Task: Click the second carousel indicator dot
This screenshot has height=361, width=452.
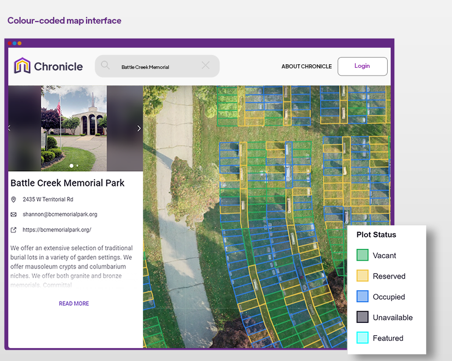Action: 77,166
